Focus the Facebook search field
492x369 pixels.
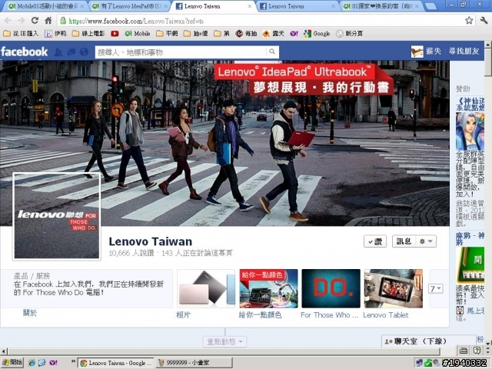181,52
